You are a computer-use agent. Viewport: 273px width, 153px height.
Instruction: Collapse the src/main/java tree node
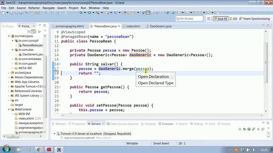(x=9, y=36)
